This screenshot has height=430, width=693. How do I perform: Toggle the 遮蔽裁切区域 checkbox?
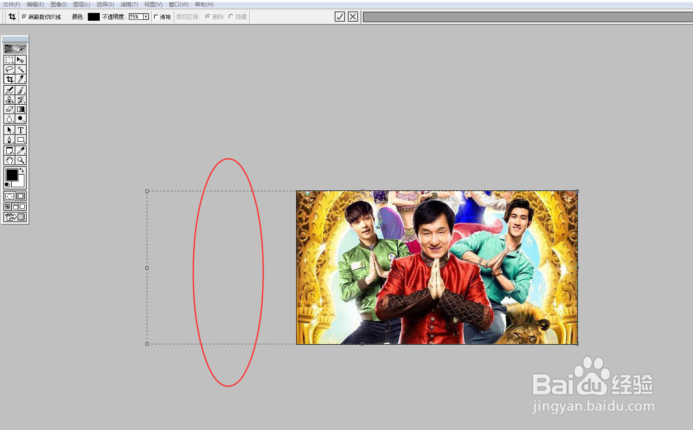coord(24,17)
